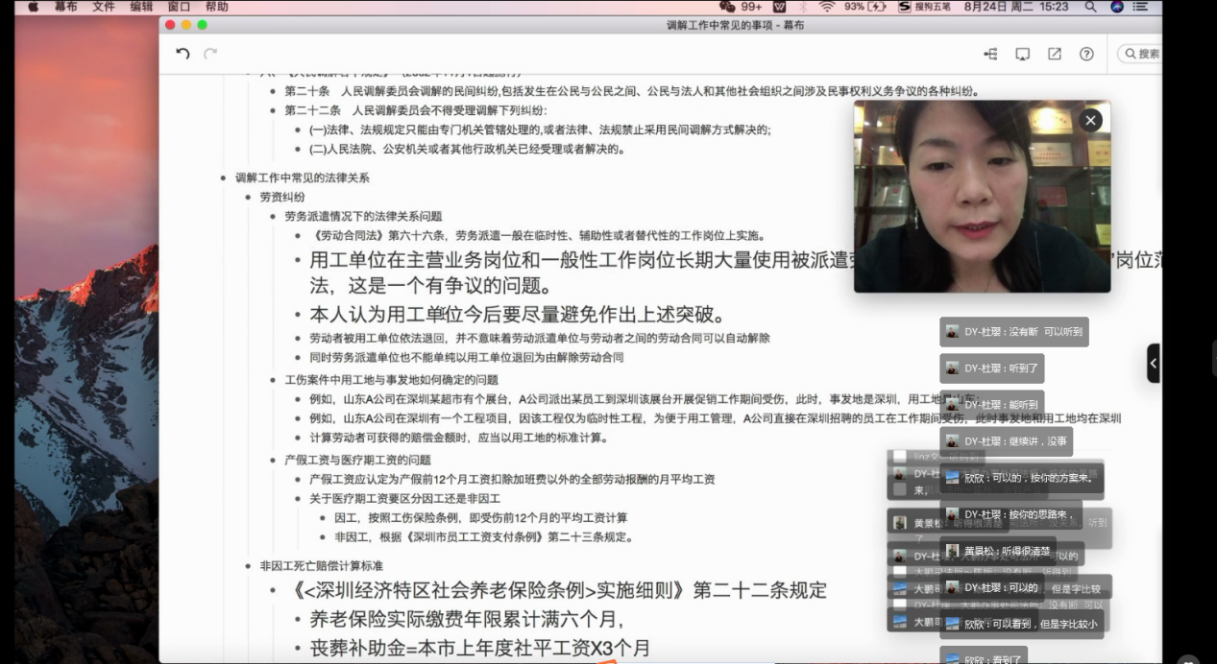Collapse the side panel arrow at right edge

point(1153,363)
